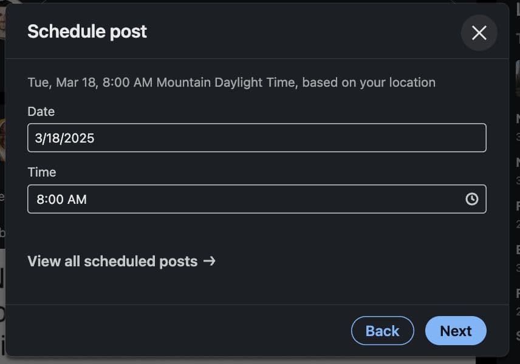520x364 pixels.
Task: Open the clock icon time picker
Action: click(472, 199)
